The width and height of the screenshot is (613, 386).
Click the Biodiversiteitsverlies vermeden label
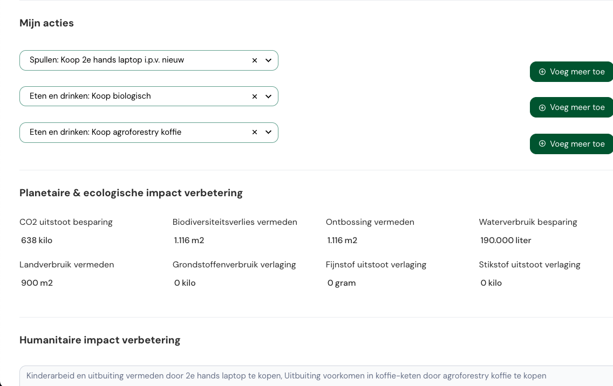point(235,222)
